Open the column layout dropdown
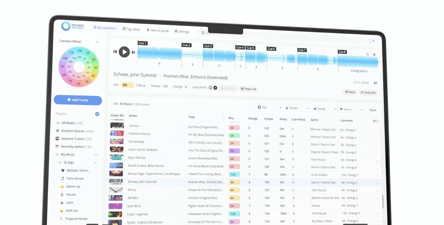Screen dimensions: 444x225 click(x=375, y=121)
